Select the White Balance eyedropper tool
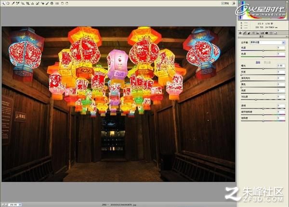Viewport: 289px width, 207px height. point(13,3)
